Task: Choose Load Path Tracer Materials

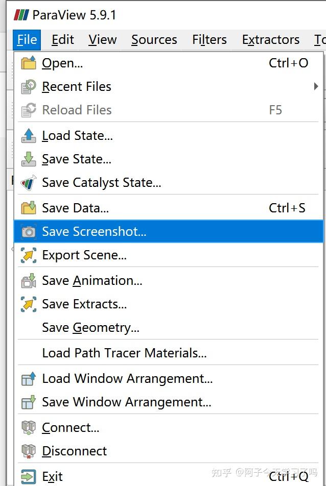Action: [124, 353]
